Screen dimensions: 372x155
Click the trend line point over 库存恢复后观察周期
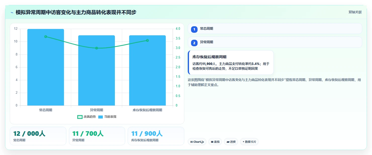coord(148,40)
